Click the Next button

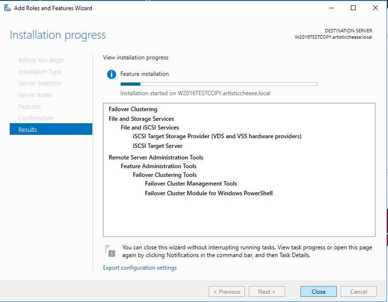267,291
